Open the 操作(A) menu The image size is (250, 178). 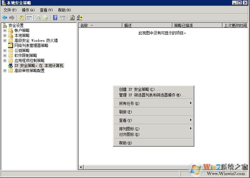[x=28, y=10]
